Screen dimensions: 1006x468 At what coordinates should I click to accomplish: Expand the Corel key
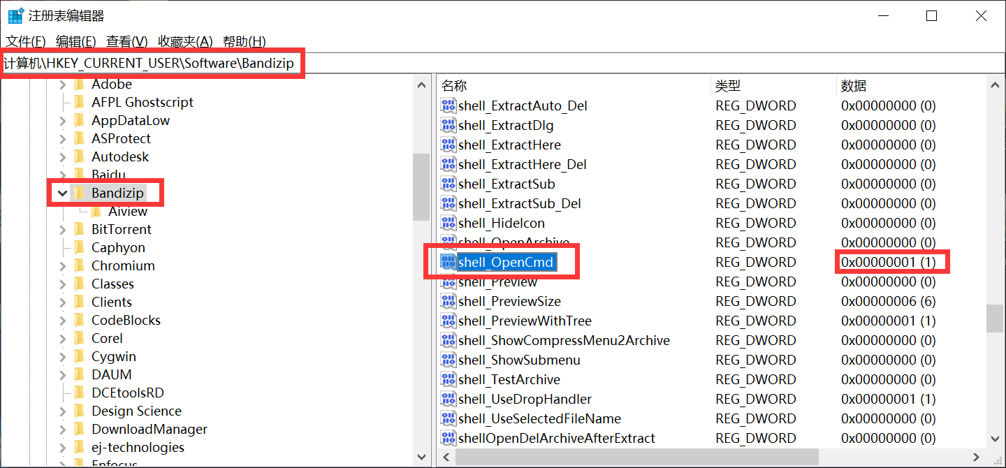(x=63, y=339)
